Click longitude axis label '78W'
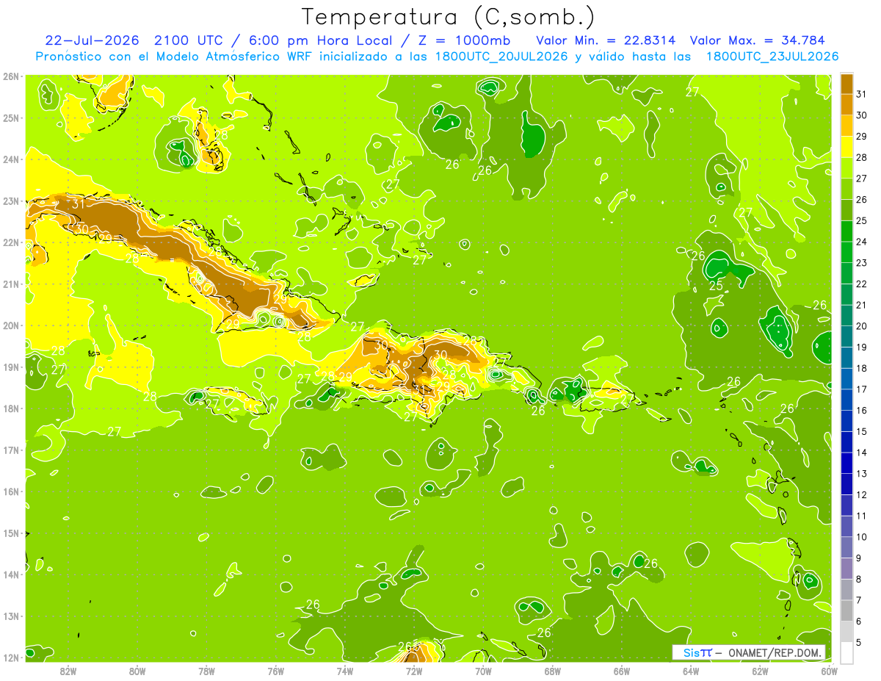Image resolution: width=881 pixels, height=681 pixels. tap(206, 671)
